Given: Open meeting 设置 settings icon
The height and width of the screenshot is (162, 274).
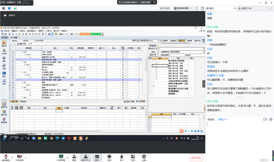Looking at the screenshot, I should [144, 156].
